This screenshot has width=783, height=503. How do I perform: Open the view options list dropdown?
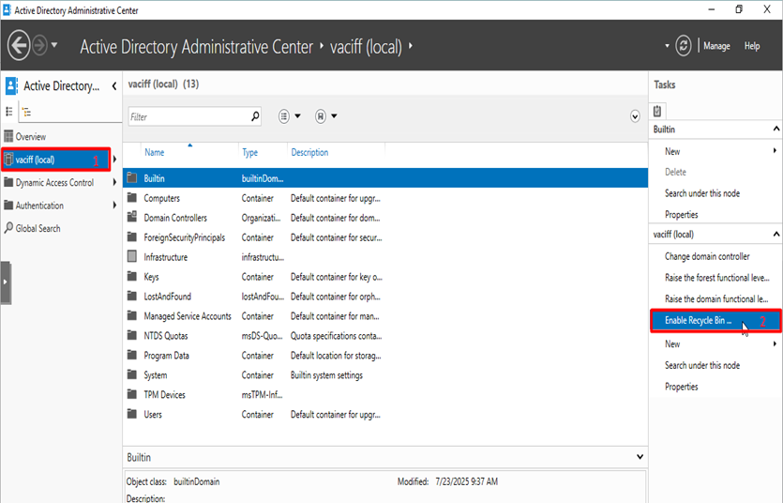[289, 117]
